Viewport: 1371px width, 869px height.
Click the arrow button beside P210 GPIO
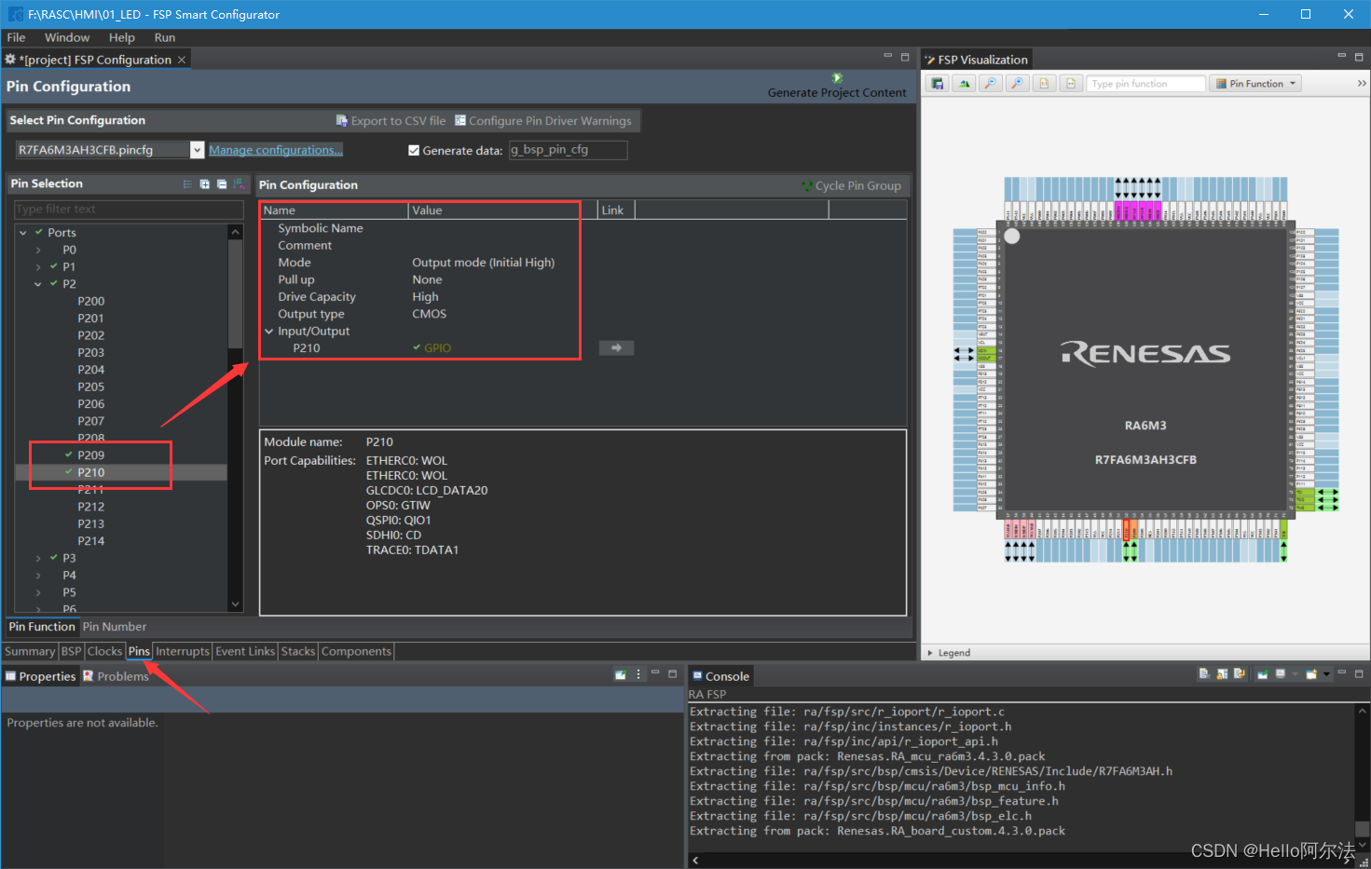[616, 347]
